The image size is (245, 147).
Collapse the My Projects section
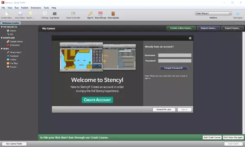pyautogui.click(x=2, y=27)
